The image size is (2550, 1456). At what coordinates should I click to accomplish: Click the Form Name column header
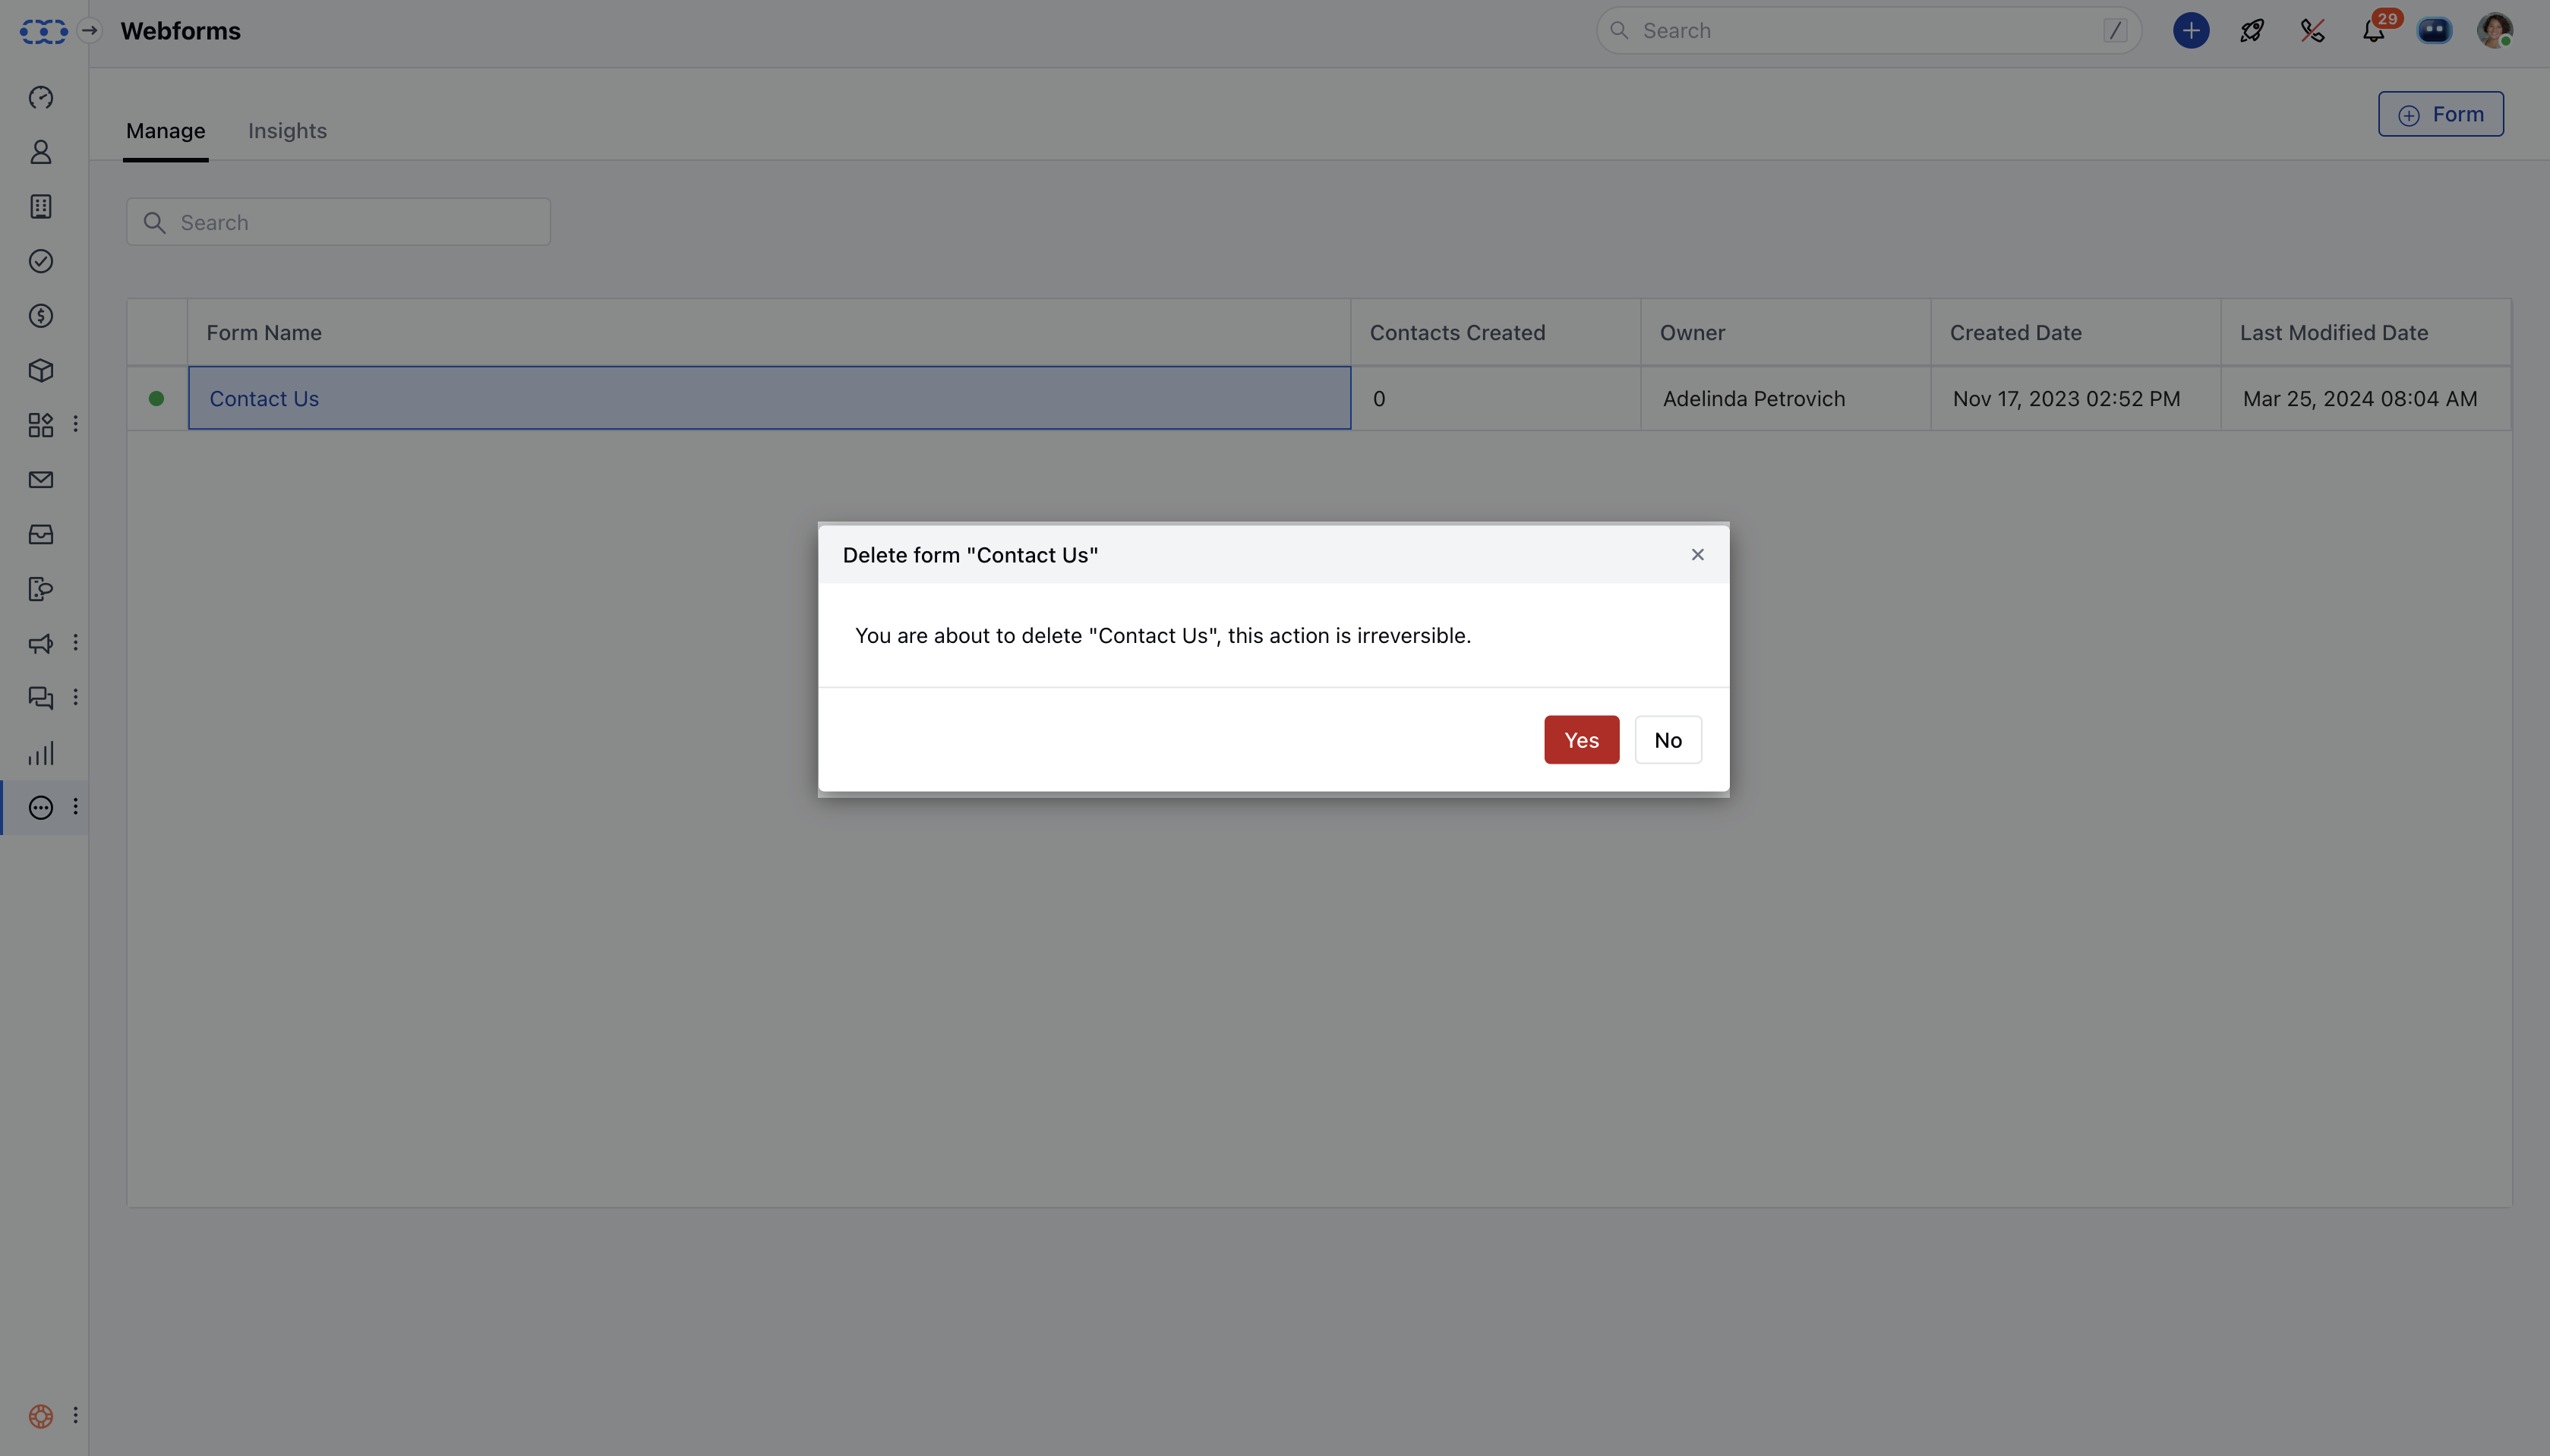768,332
